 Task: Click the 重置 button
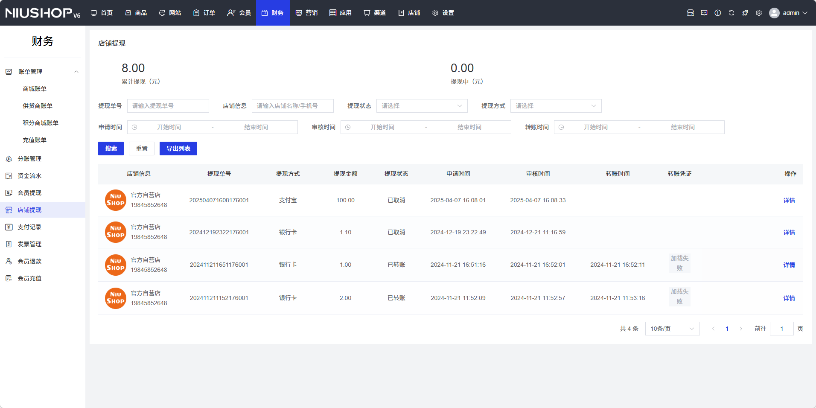142,149
